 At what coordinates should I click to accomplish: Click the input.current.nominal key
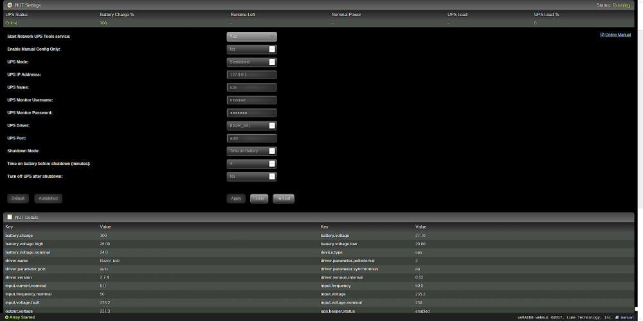tap(26, 286)
